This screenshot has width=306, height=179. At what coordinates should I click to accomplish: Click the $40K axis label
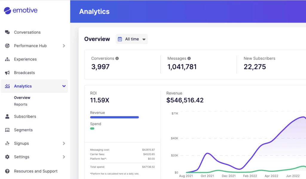tap(175, 138)
